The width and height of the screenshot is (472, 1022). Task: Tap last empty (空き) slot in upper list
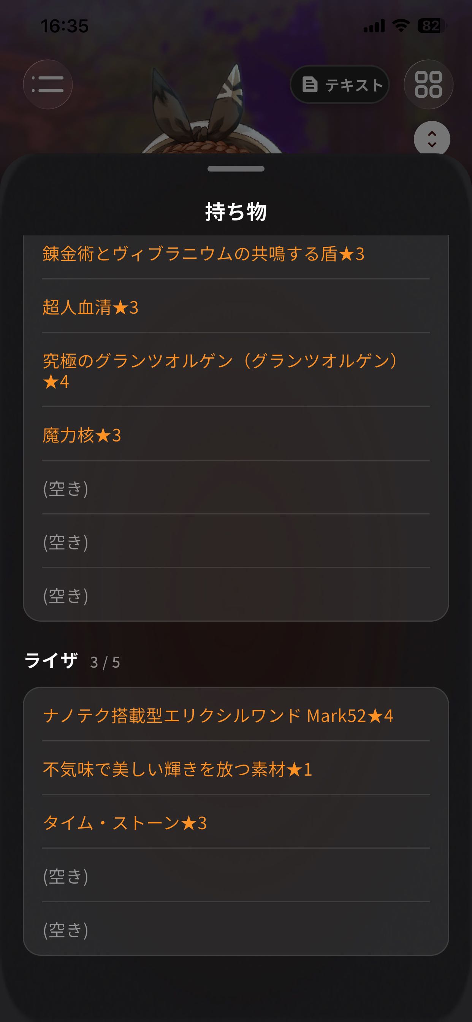[x=236, y=595]
